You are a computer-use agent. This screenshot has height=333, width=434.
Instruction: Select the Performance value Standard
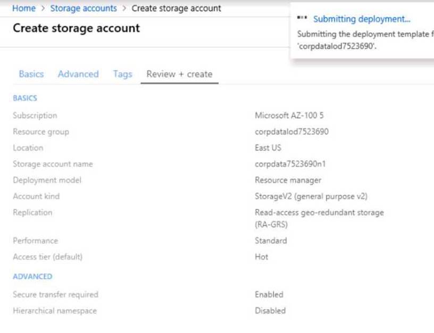271,240
